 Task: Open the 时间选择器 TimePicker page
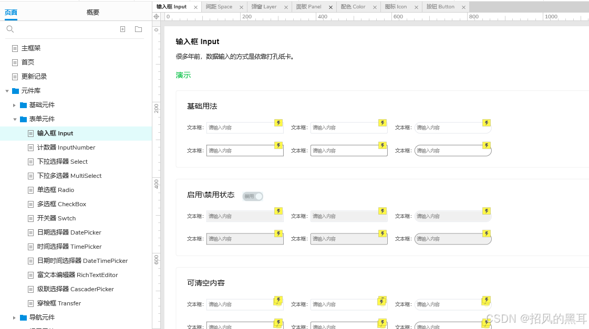[x=69, y=247]
